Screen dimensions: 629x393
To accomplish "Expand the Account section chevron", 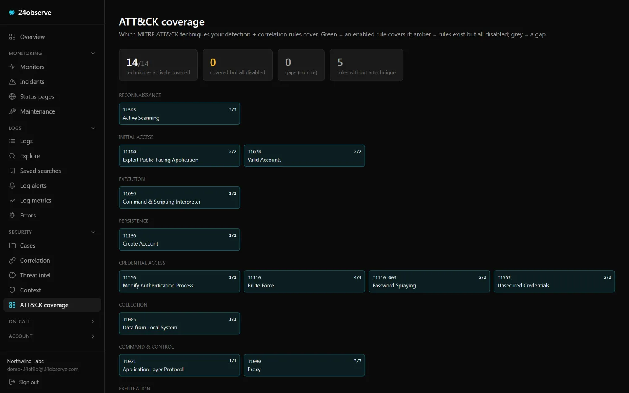I will tap(93, 336).
